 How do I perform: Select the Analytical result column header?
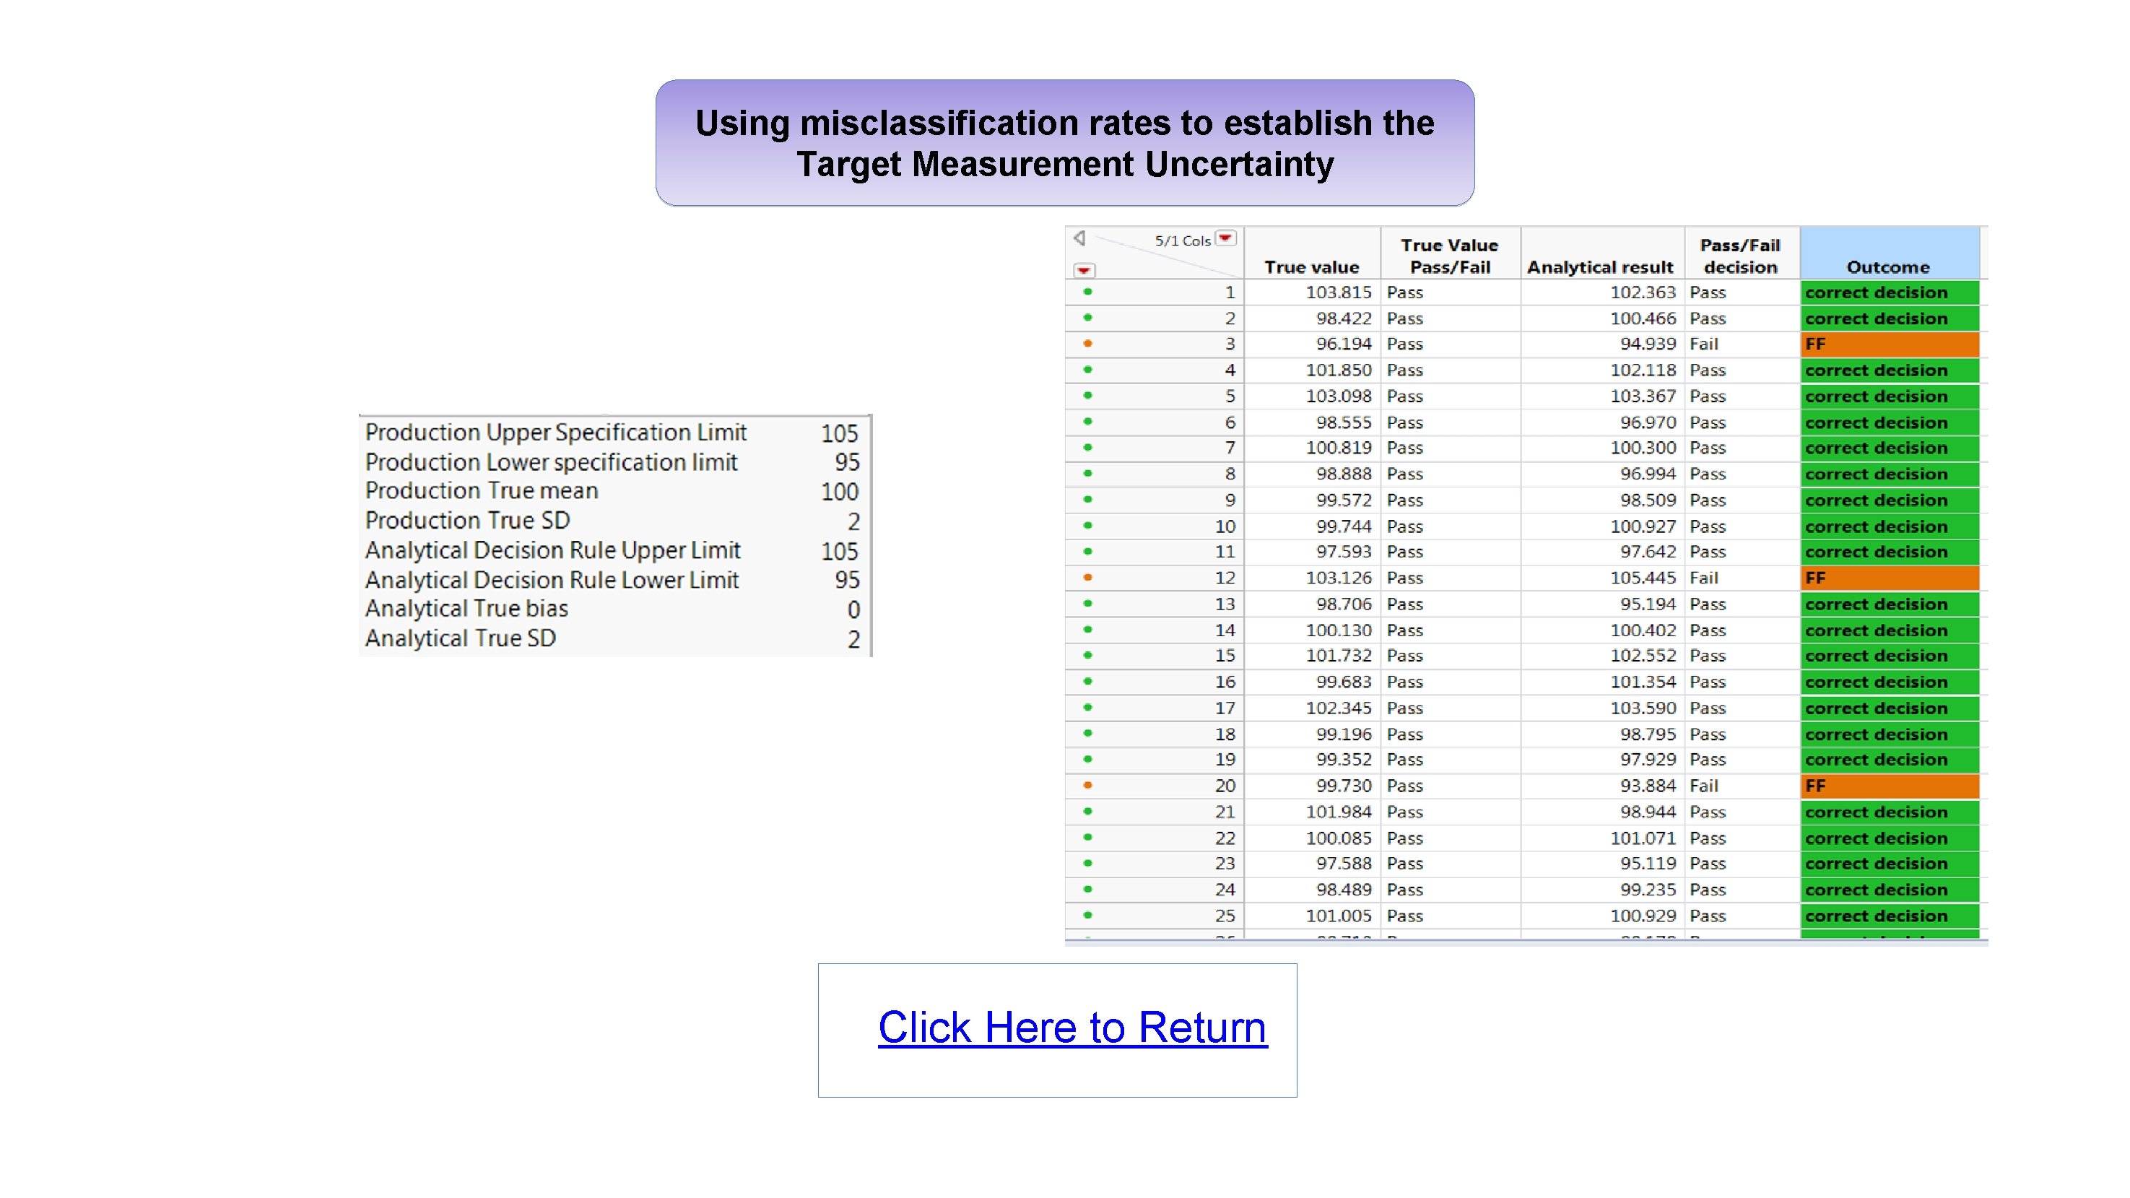[x=1599, y=266]
